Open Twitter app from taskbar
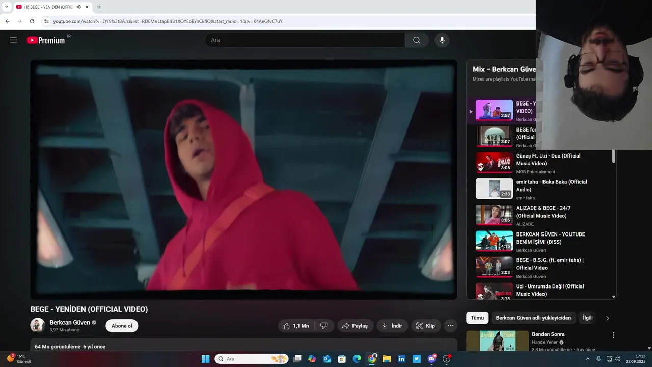This screenshot has height=367, width=652. pyautogui.click(x=417, y=359)
